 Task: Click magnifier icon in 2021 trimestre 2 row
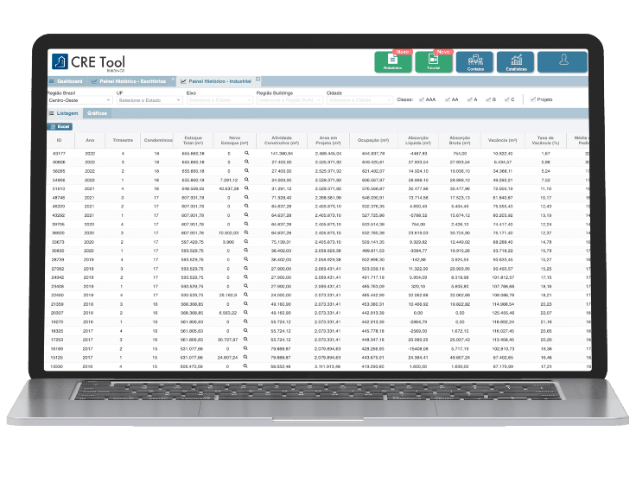pyautogui.click(x=246, y=206)
